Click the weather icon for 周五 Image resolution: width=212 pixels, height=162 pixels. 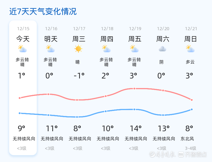point(135,49)
